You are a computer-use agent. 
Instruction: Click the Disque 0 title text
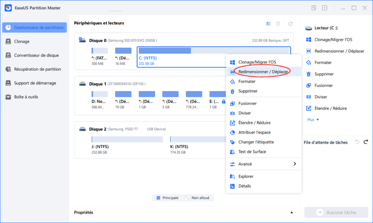[98, 41]
